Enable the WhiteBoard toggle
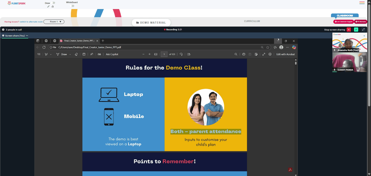 click(x=72, y=6)
